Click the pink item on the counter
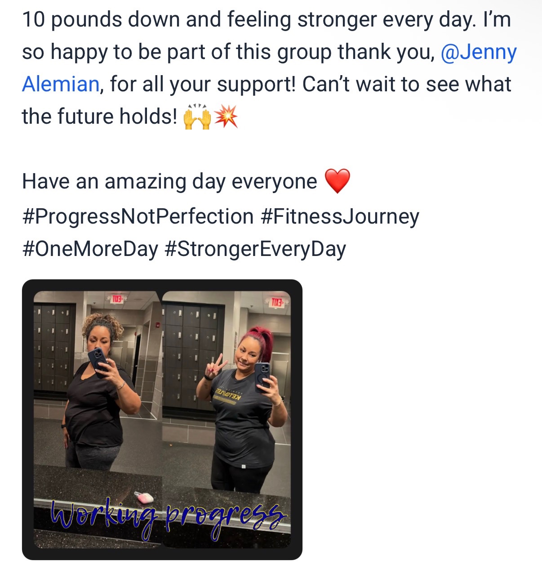The width and height of the screenshot is (542, 588). tap(145, 497)
